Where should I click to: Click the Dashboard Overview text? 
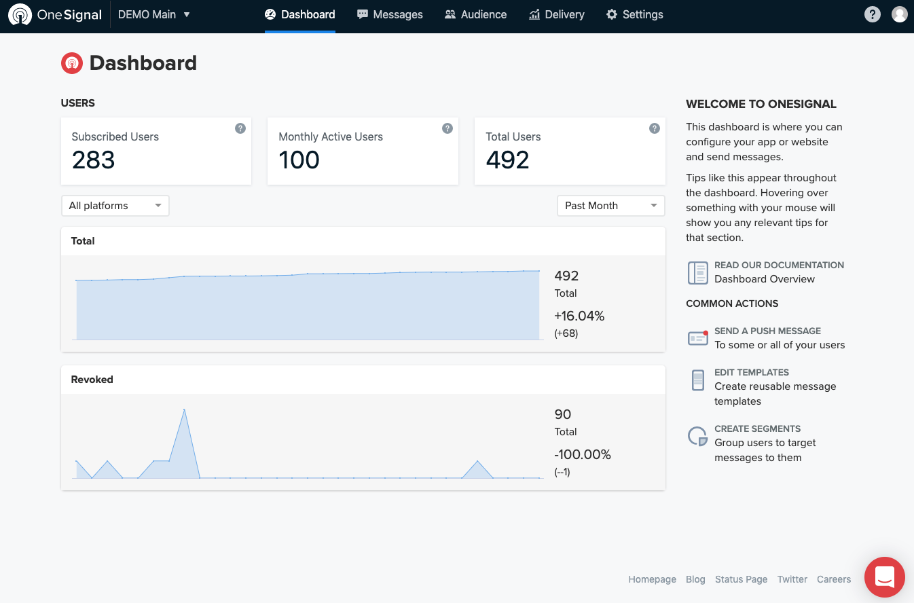point(765,279)
